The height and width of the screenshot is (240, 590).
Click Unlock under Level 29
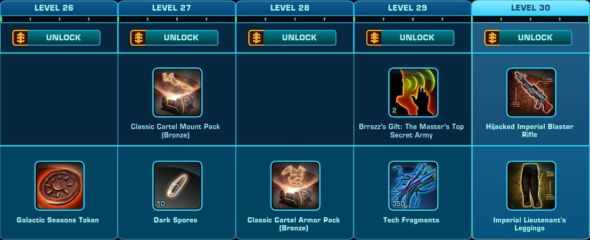tap(410, 38)
